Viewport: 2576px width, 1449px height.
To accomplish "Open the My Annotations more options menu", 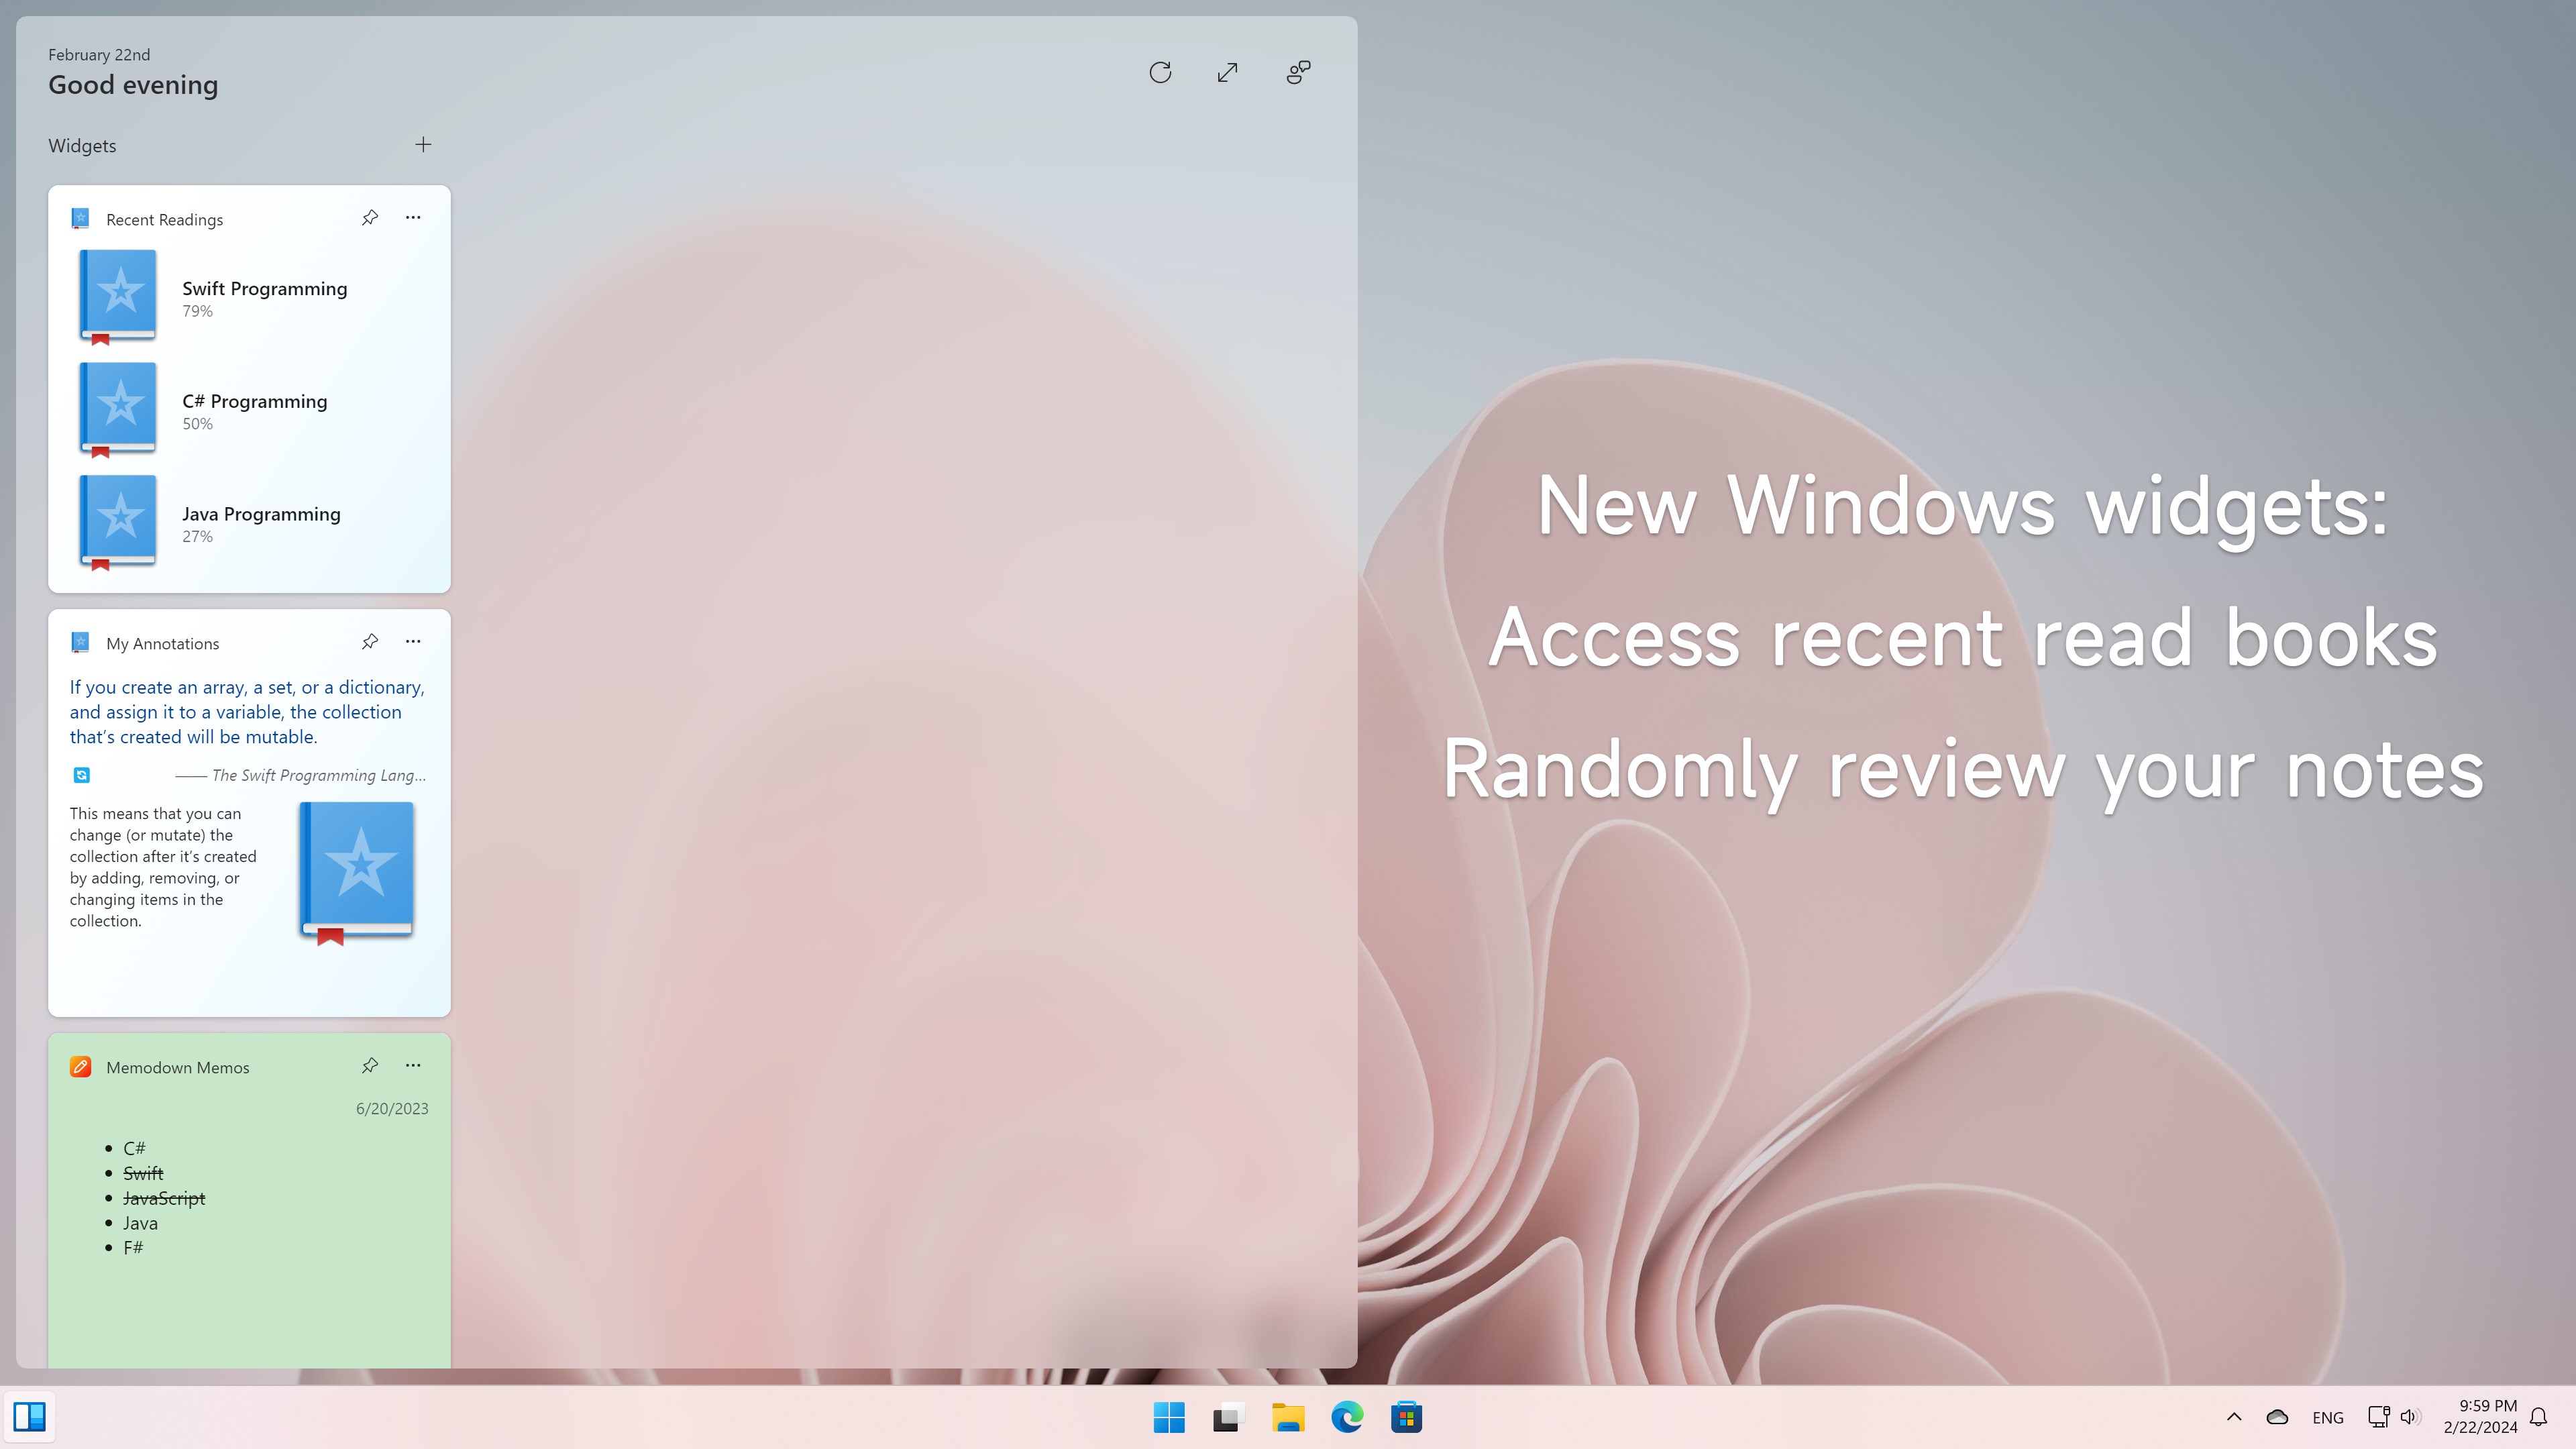I will 413,642.
